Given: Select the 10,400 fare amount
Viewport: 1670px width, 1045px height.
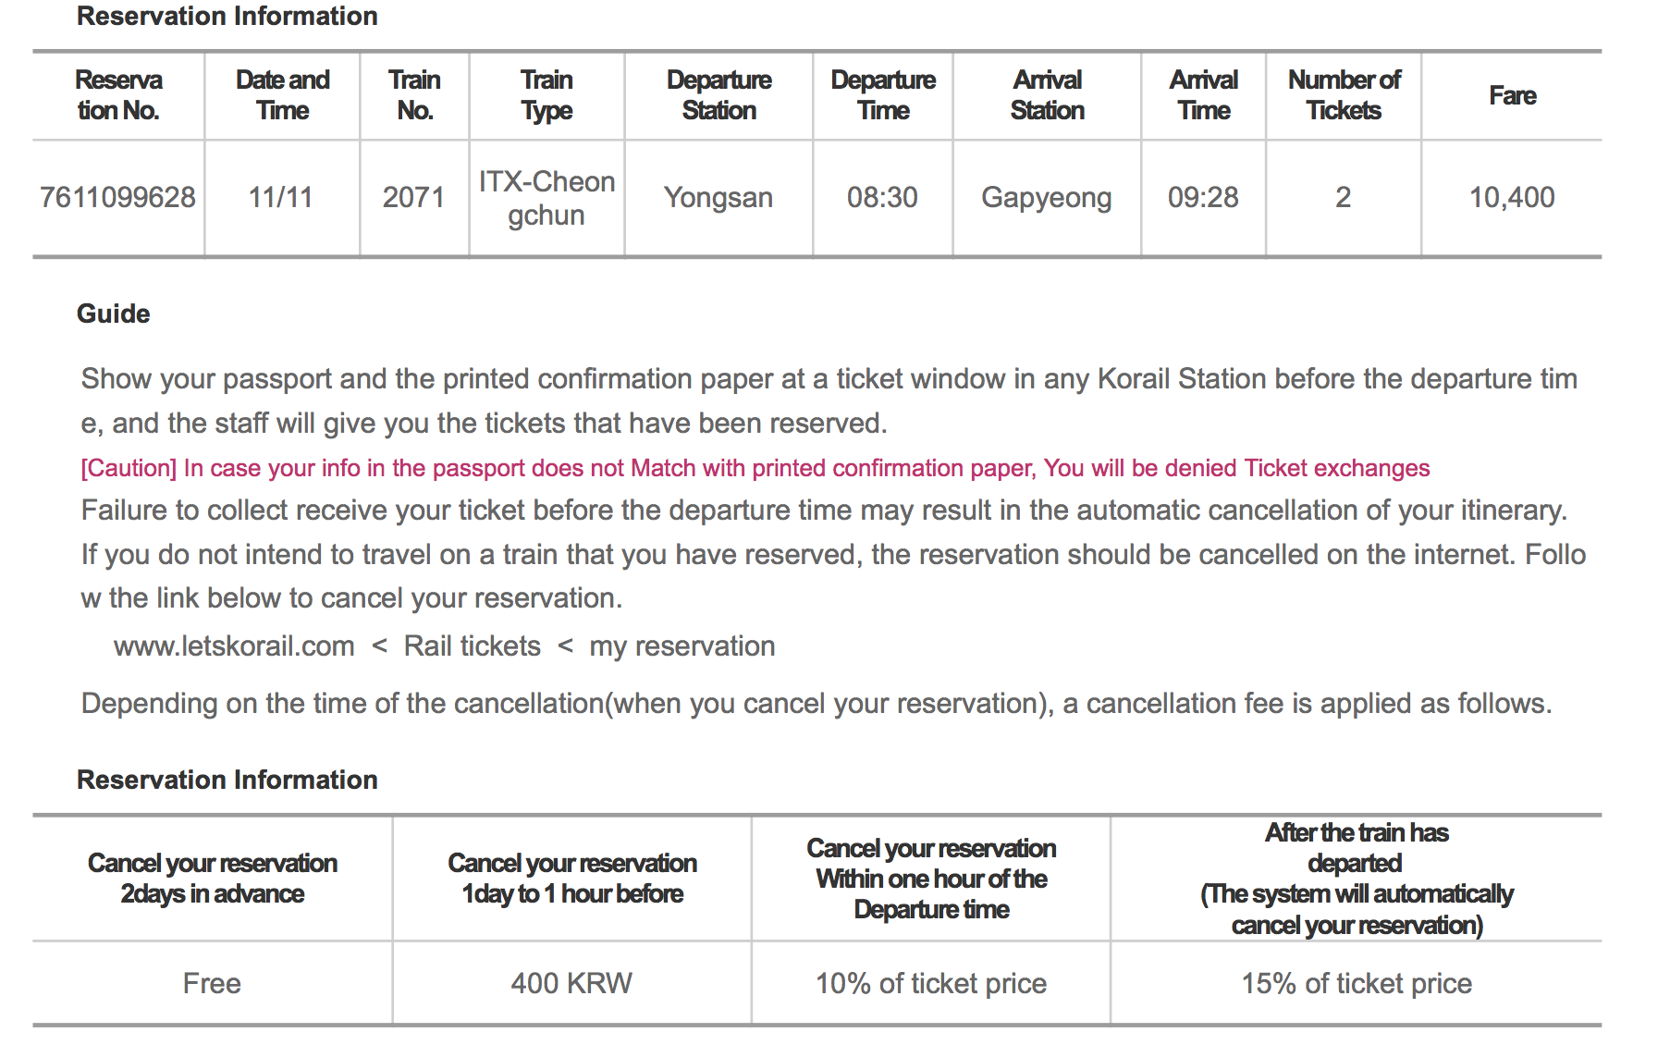Looking at the screenshot, I should (x=1511, y=197).
